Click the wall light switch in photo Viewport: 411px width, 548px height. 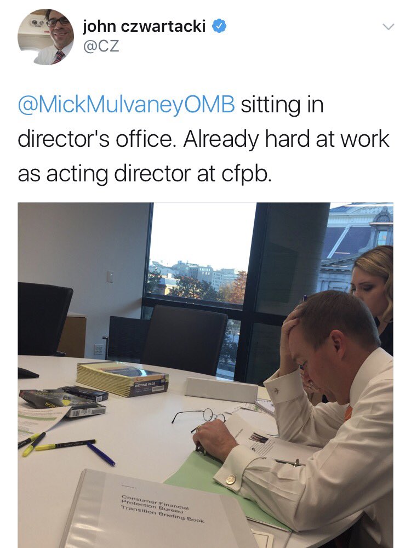110,276
